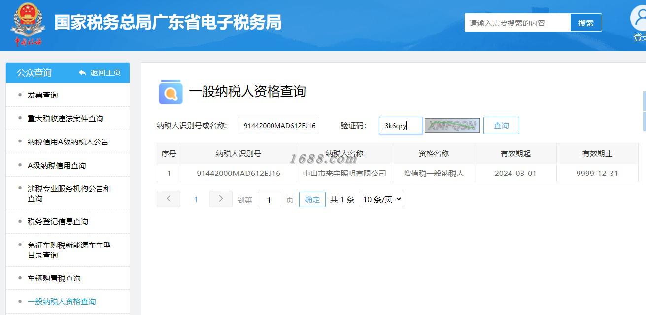The image size is (646, 315).
Task: Click the 有效期止 column header
Action: (x=597, y=154)
